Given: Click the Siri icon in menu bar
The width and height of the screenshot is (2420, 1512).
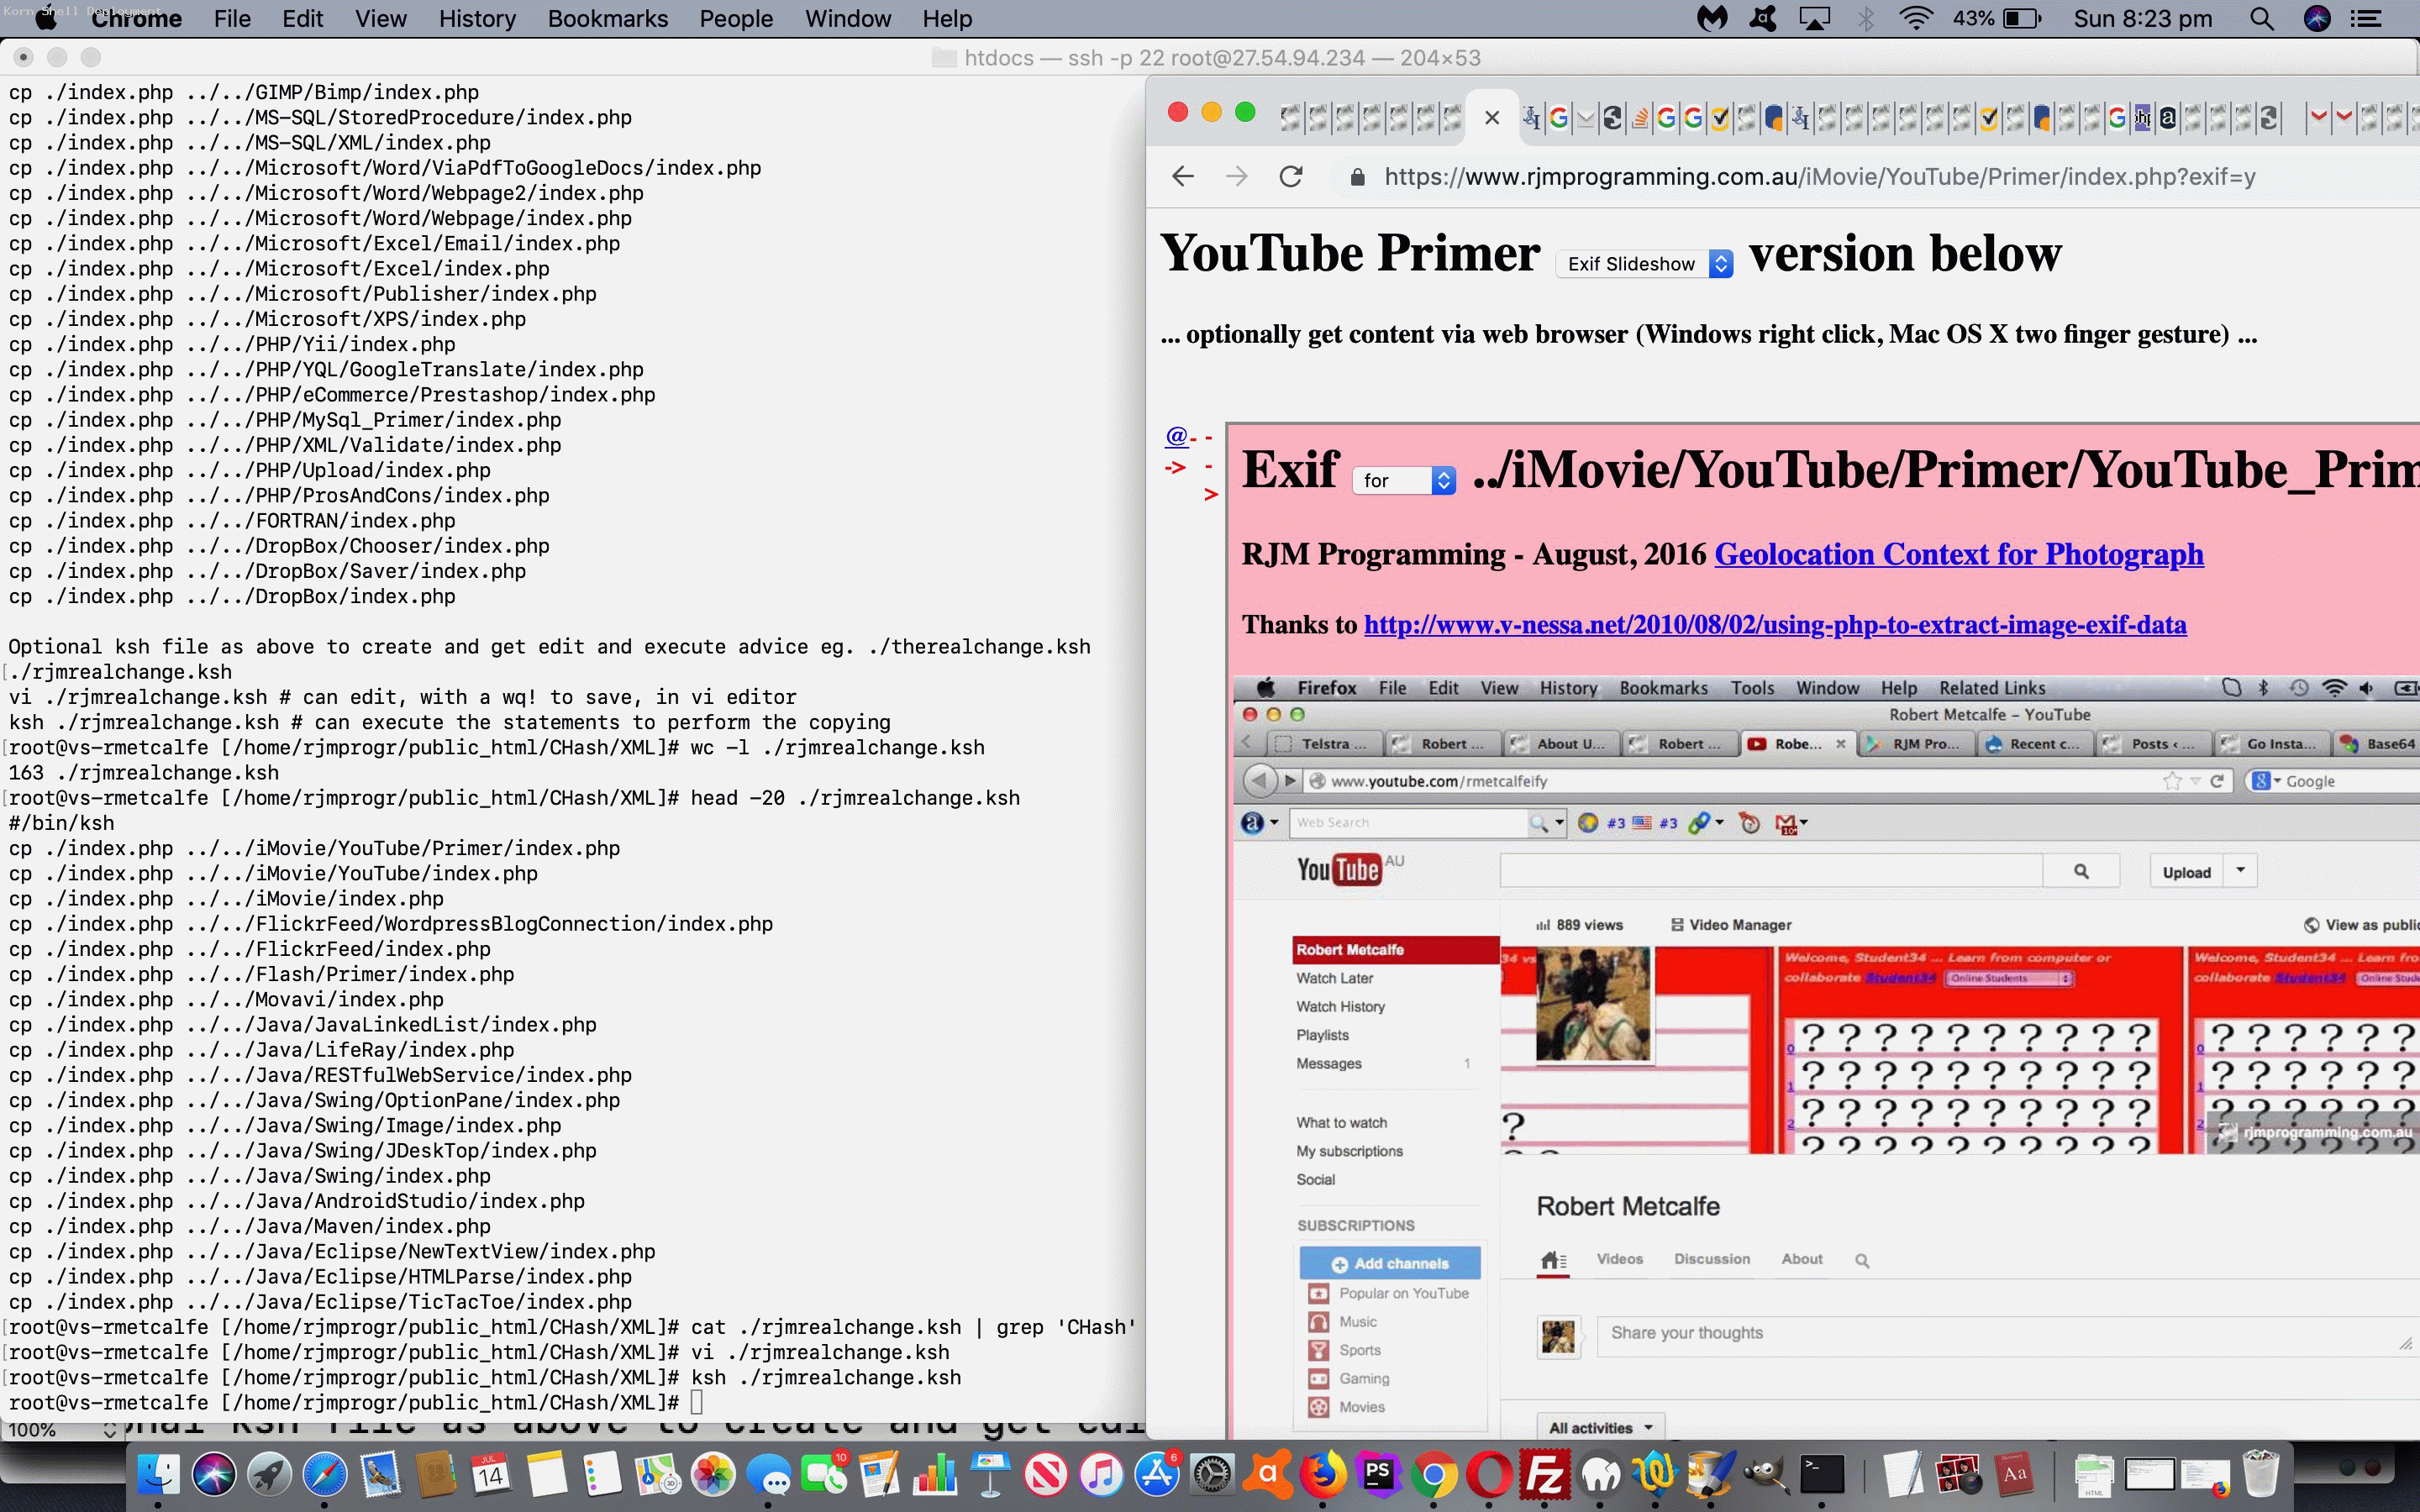Looking at the screenshot, I should pyautogui.click(x=2317, y=19).
